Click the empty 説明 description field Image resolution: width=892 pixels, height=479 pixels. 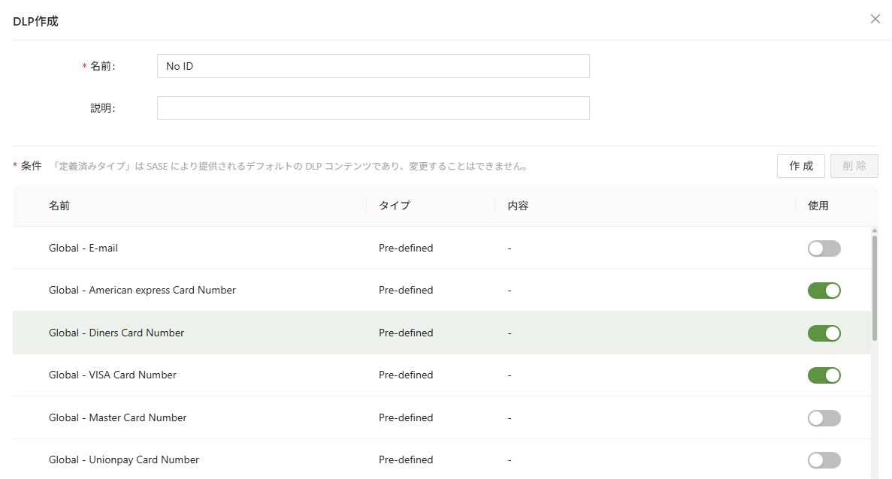coord(373,107)
